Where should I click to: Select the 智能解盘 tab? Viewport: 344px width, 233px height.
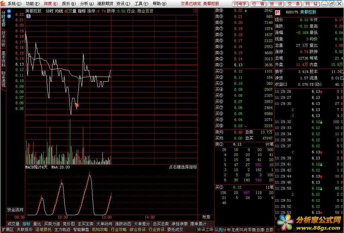(x=81, y=230)
